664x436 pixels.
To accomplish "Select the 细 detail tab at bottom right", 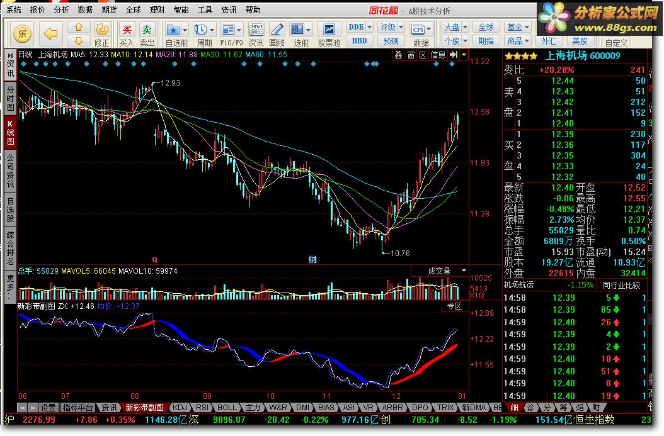I will click(514, 407).
